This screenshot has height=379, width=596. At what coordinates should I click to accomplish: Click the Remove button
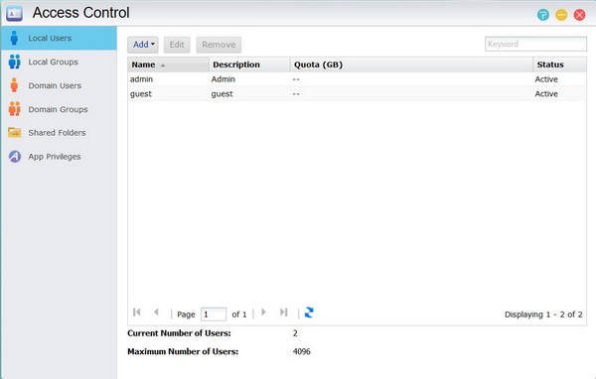coord(219,45)
